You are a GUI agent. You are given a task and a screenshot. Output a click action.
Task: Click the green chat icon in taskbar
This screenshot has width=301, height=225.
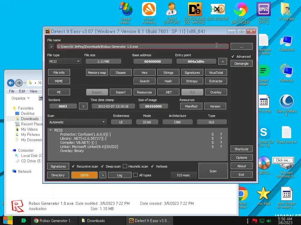pos(24,221)
